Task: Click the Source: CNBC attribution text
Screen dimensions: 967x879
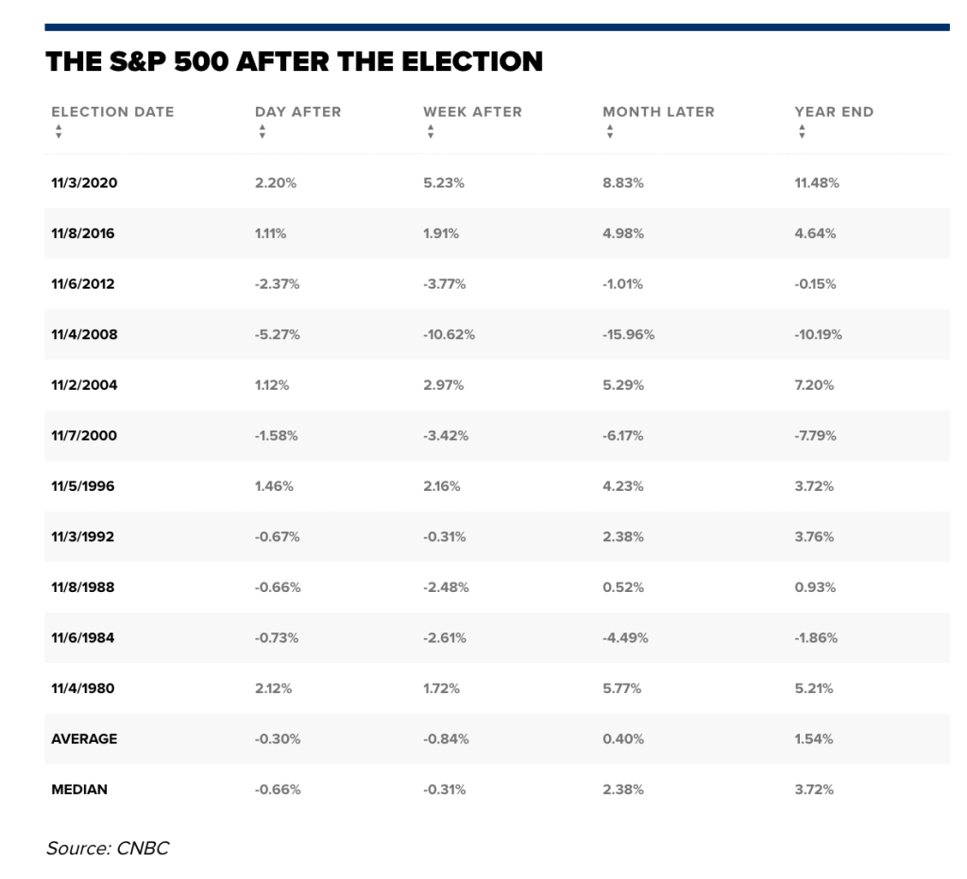Action: 107,848
